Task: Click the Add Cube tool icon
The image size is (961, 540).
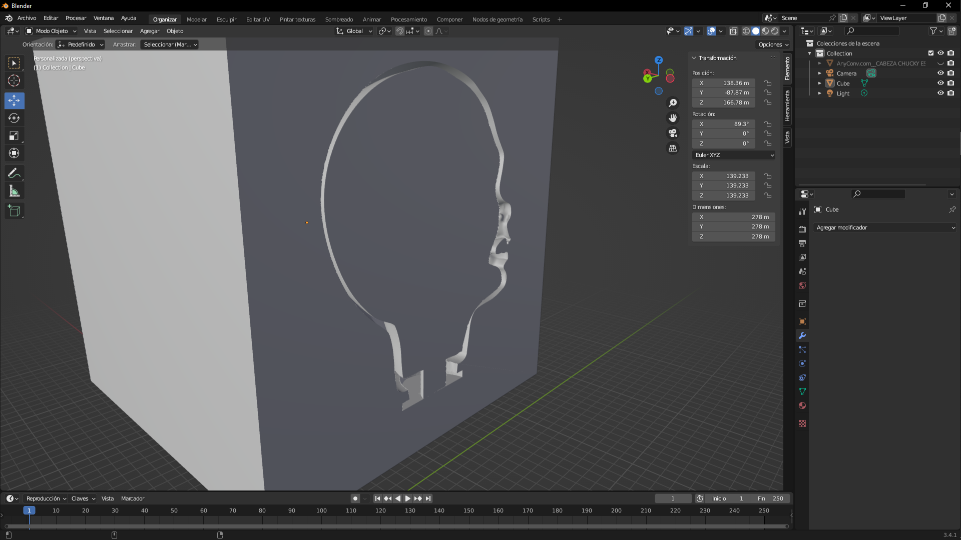Action: click(14, 211)
